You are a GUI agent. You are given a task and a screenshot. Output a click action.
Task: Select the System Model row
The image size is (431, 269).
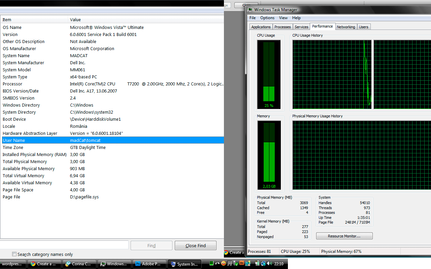(x=112, y=70)
